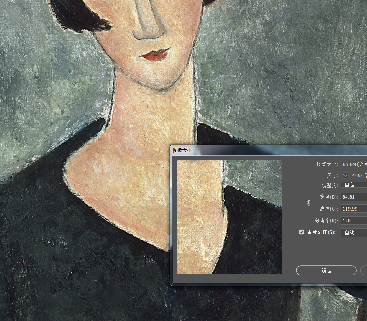Click the 尺寸: label
Image resolution: width=367 pixels, height=321 pixels.
(x=333, y=176)
